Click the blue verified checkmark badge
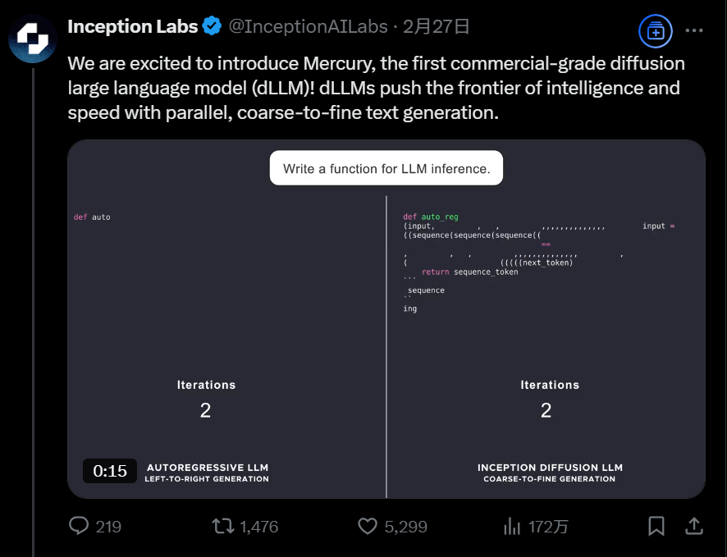 tap(212, 26)
